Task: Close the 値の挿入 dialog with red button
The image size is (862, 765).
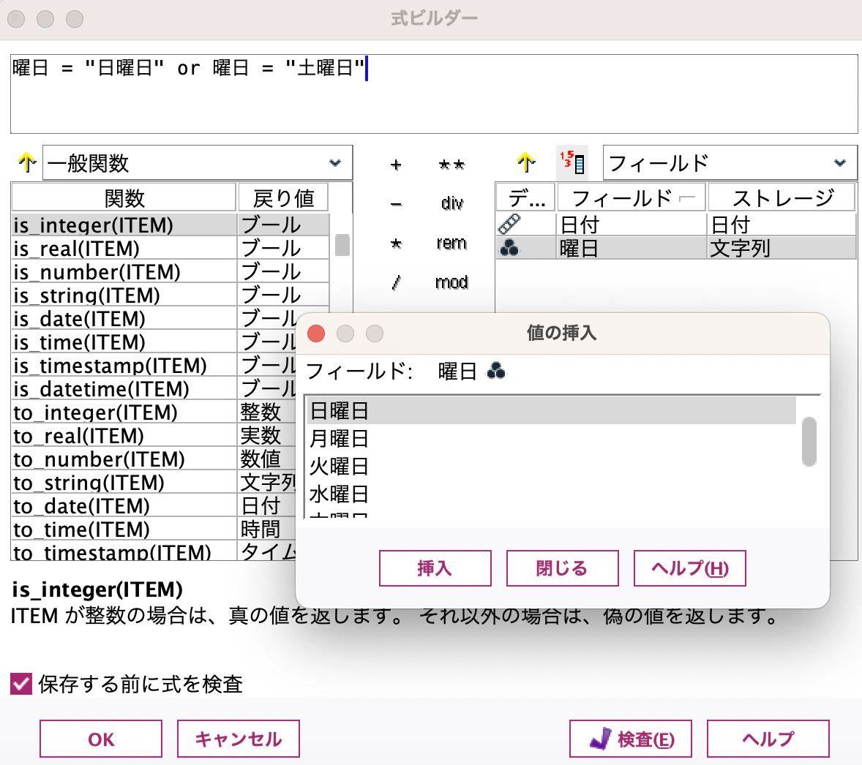Action: point(316,333)
